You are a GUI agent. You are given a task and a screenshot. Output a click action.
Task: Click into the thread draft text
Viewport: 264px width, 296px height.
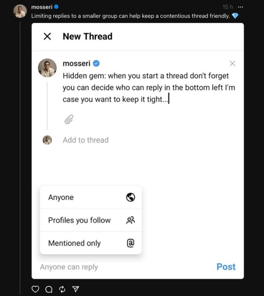tap(148, 87)
